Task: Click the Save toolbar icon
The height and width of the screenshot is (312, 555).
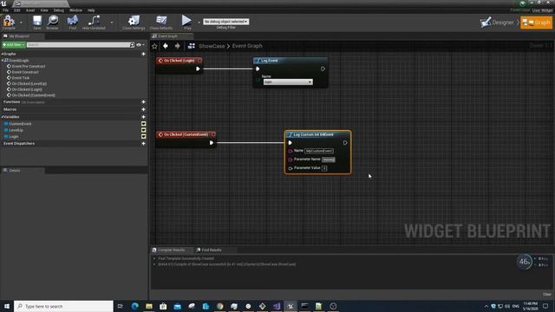Action: [36, 22]
